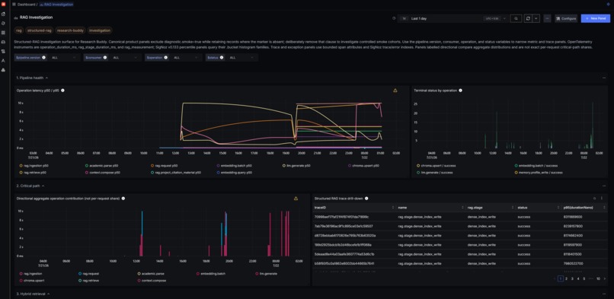Click the dashboard grid icon in the breadcrumb
Screen dimensions: 614x299
click(x=14, y=5)
